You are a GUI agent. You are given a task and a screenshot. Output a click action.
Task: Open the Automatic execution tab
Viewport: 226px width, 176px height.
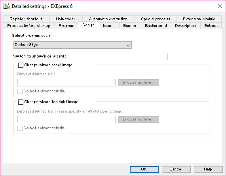point(108,19)
